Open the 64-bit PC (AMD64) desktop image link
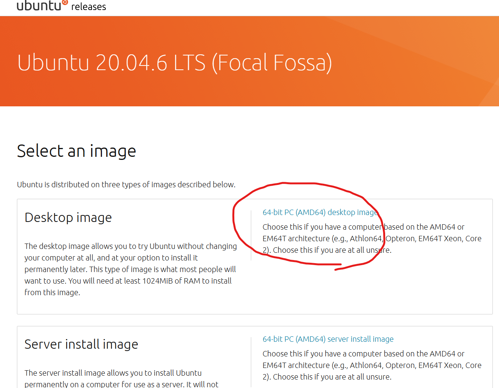Image resolution: width=499 pixels, height=388 pixels. tap(320, 212)
